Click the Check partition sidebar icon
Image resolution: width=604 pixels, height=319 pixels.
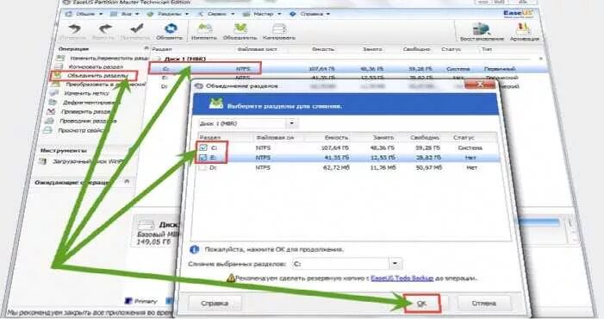tap(51, 112)
